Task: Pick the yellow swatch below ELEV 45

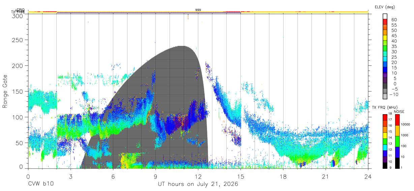Action: click(x=385, y=38)
